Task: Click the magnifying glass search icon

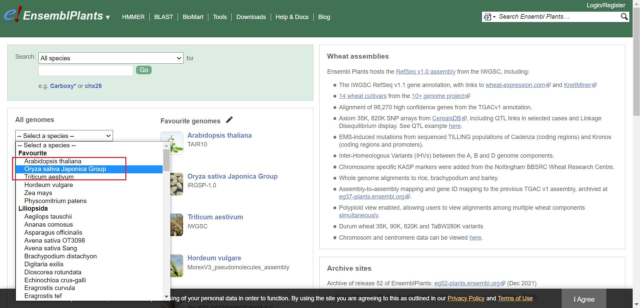Action: [624, 17]
